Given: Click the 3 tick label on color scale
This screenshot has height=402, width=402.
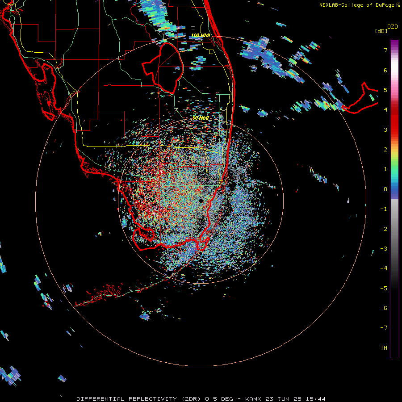Looking at the screenshot, I should [x=385, y=130].
